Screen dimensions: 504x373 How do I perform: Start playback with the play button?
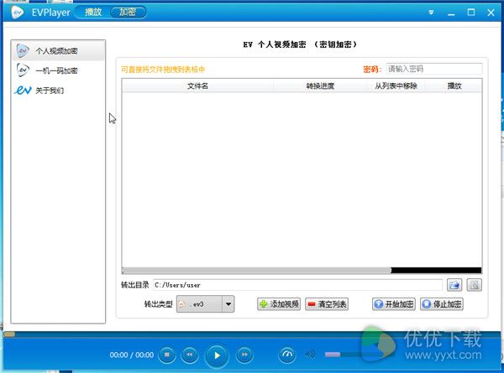coord(217,355)
